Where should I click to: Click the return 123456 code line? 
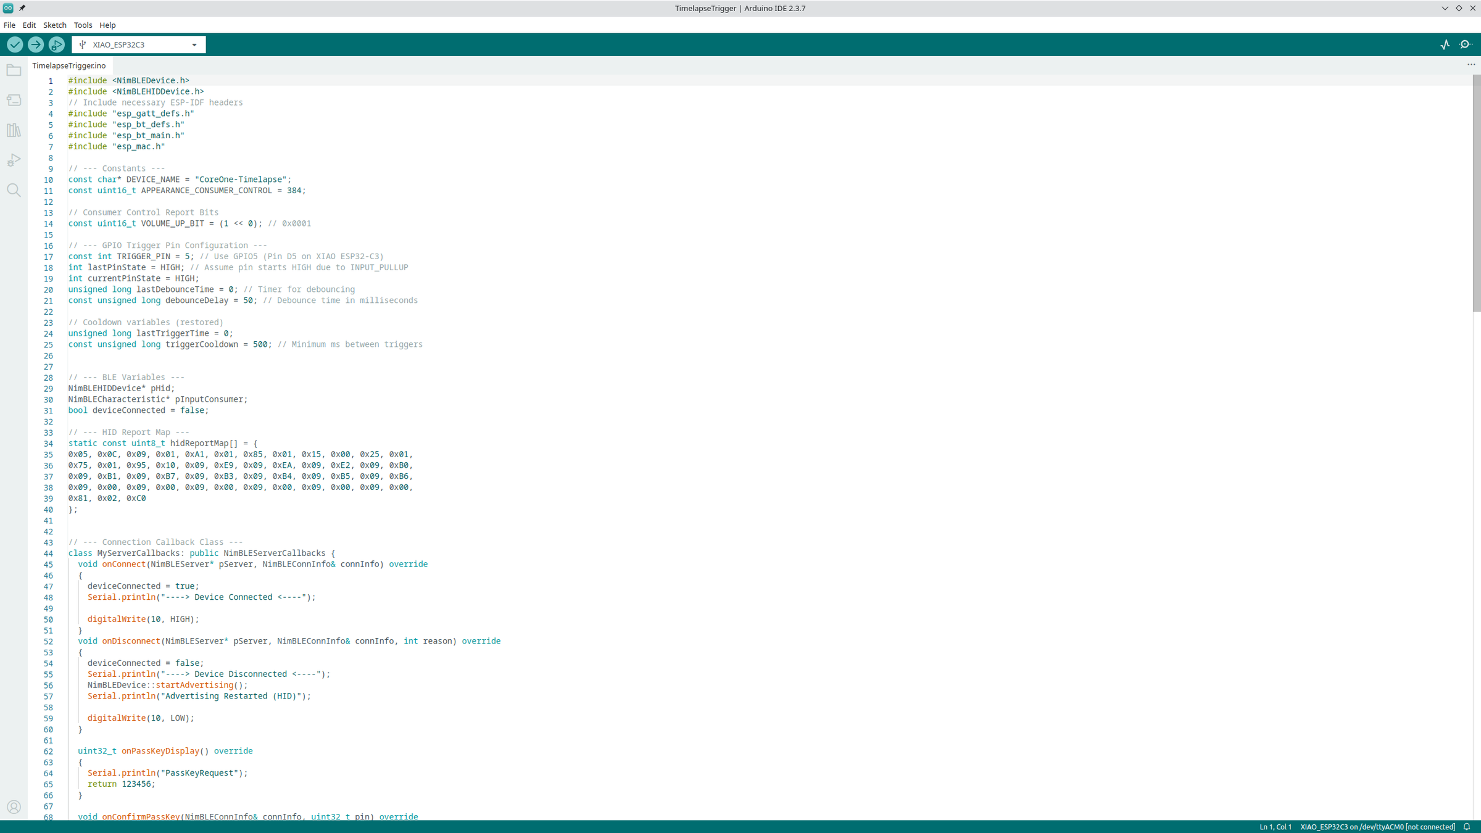coord(122,784)
